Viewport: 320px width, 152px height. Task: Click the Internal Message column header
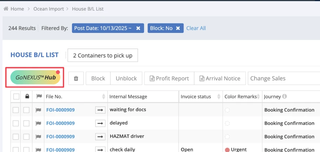pos(128,97)
